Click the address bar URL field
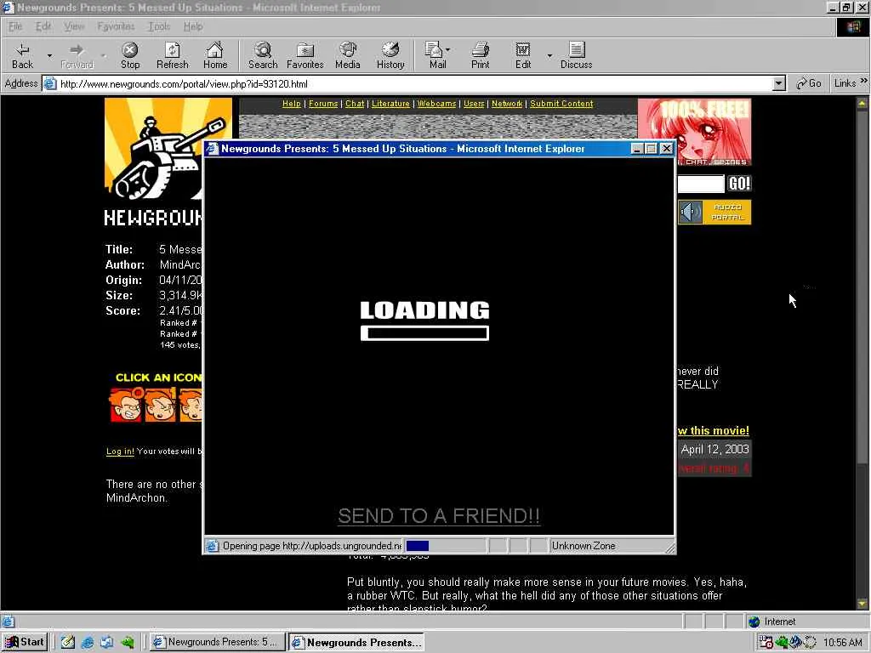 point(411,84)
